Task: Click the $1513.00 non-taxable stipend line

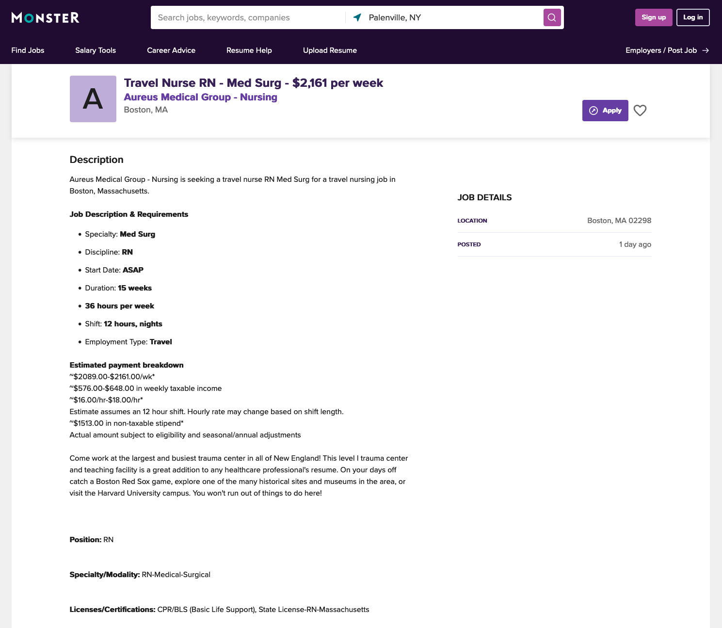Action: 127,423
